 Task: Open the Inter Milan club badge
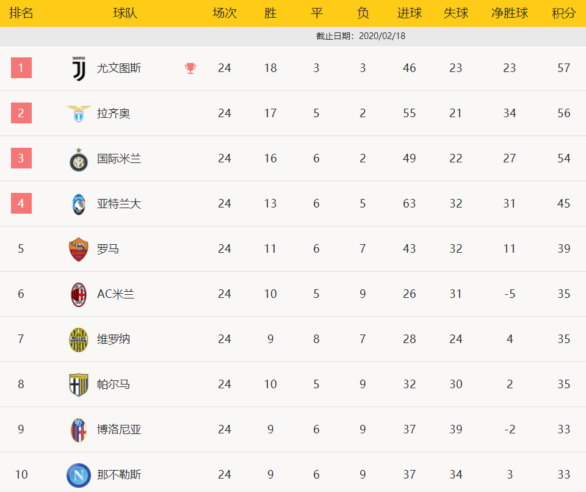point(79,160)
